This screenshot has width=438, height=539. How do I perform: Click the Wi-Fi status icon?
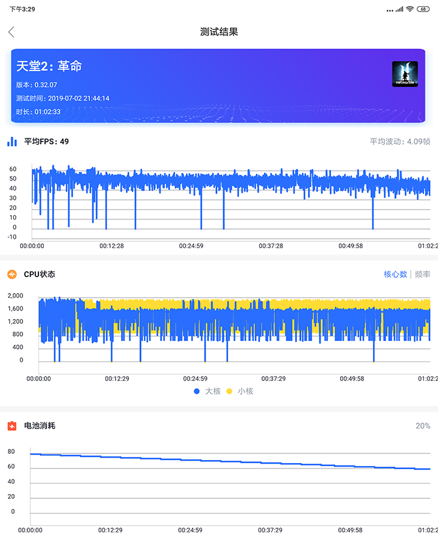410,9
